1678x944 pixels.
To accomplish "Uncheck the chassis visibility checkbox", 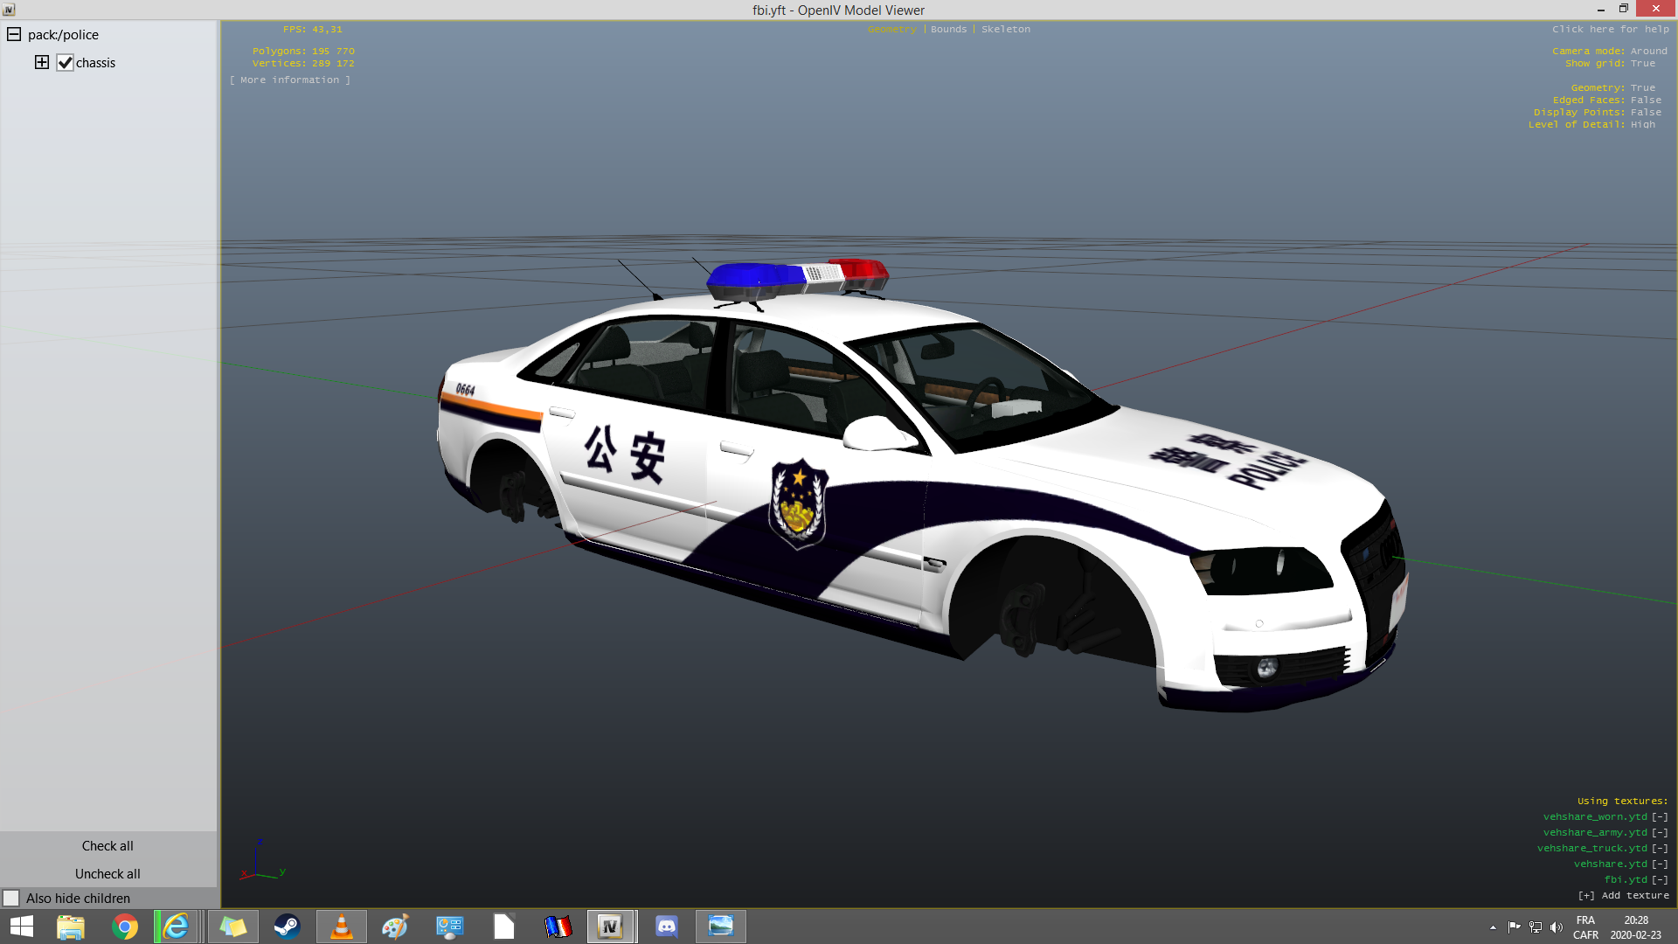I will 65,63.
